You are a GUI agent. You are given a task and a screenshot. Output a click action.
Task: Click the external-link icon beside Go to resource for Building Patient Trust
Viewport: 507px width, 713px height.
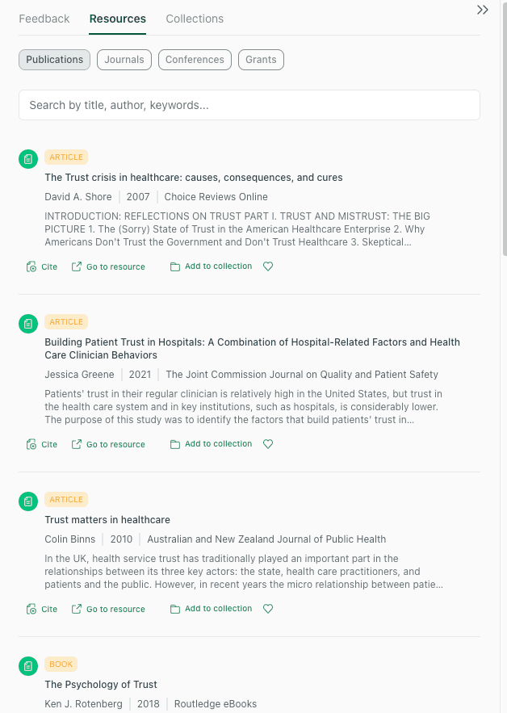click(77, 443)
